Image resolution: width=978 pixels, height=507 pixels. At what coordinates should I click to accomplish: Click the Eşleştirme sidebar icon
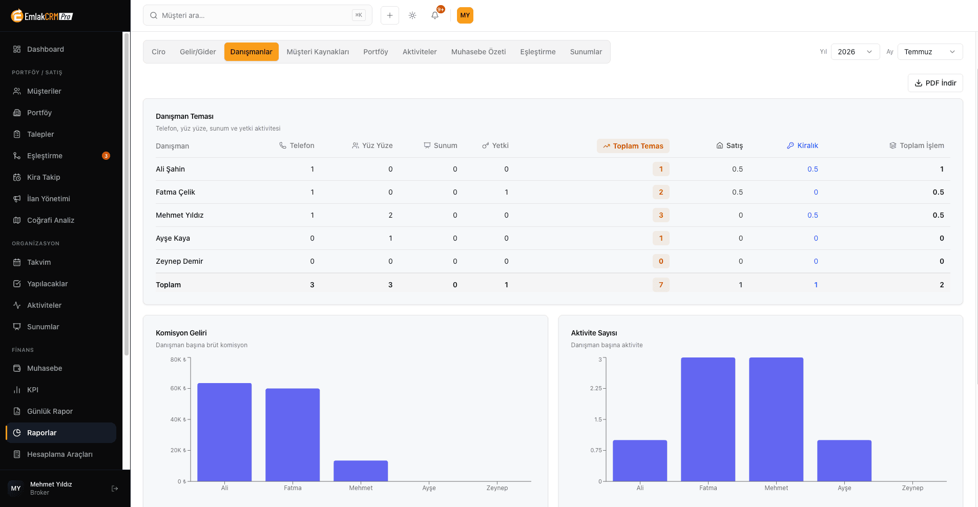pos(17,156)
